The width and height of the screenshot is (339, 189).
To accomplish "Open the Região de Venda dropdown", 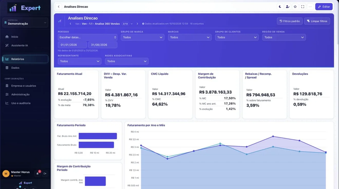I will pos(284,37).
